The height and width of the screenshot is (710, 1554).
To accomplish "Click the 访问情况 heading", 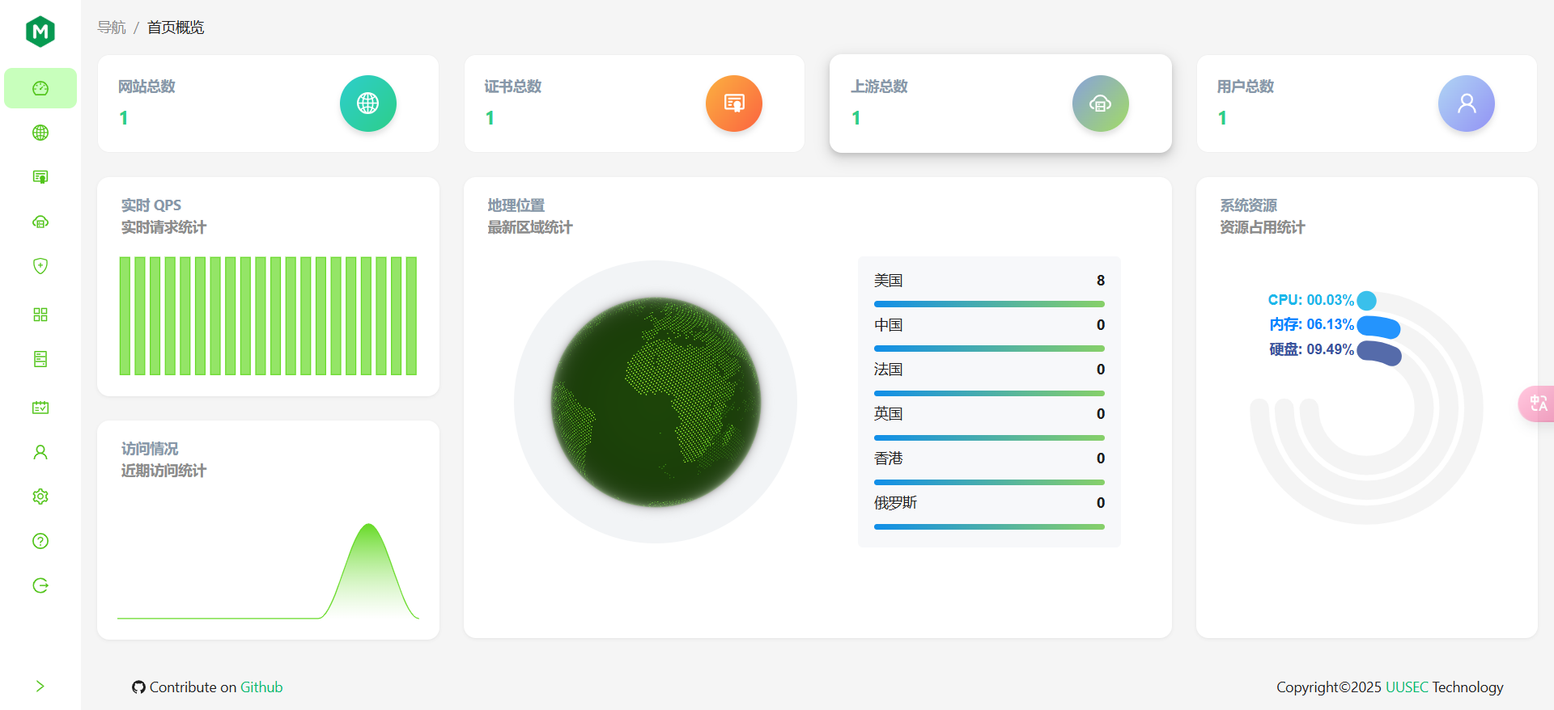I will click(150, 449).
